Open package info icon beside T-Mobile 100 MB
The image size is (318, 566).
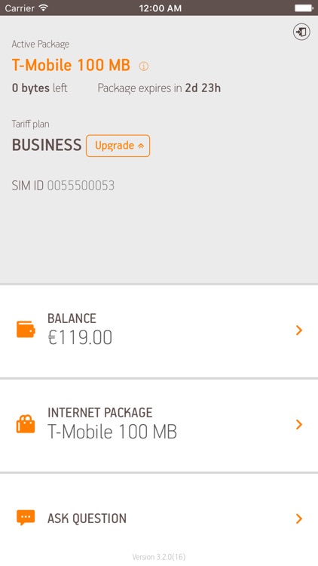pyautogui.click(x=144, y=66)
